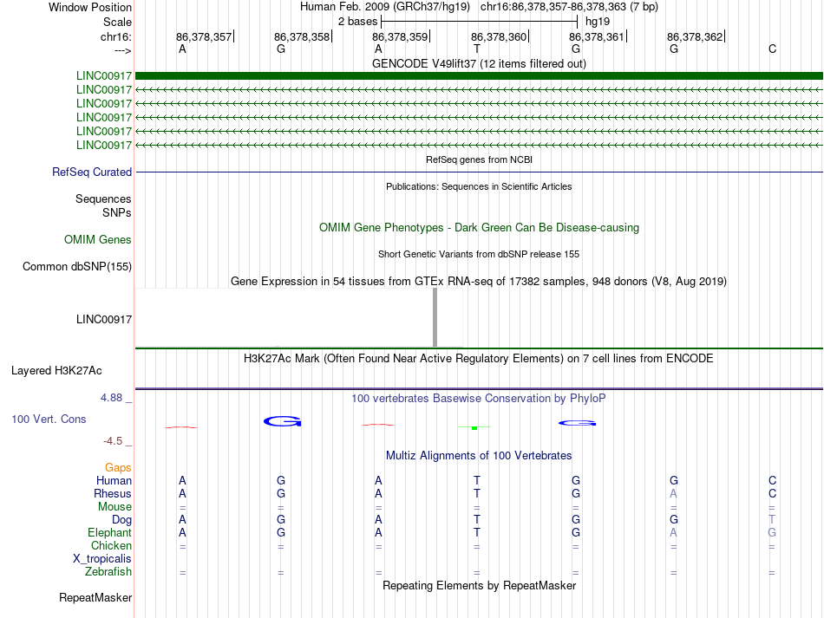Open the RefSeq Curated track label
This screenshot has width=824, height=618.
pyautogui.click(x=92, y=172)
